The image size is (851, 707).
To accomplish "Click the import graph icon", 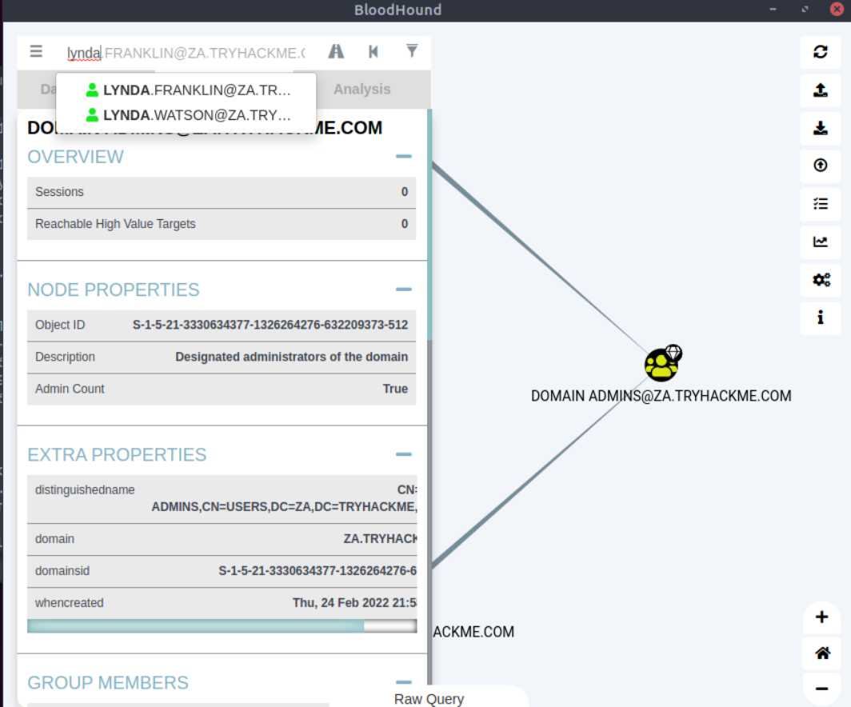I will pos(820,127).
